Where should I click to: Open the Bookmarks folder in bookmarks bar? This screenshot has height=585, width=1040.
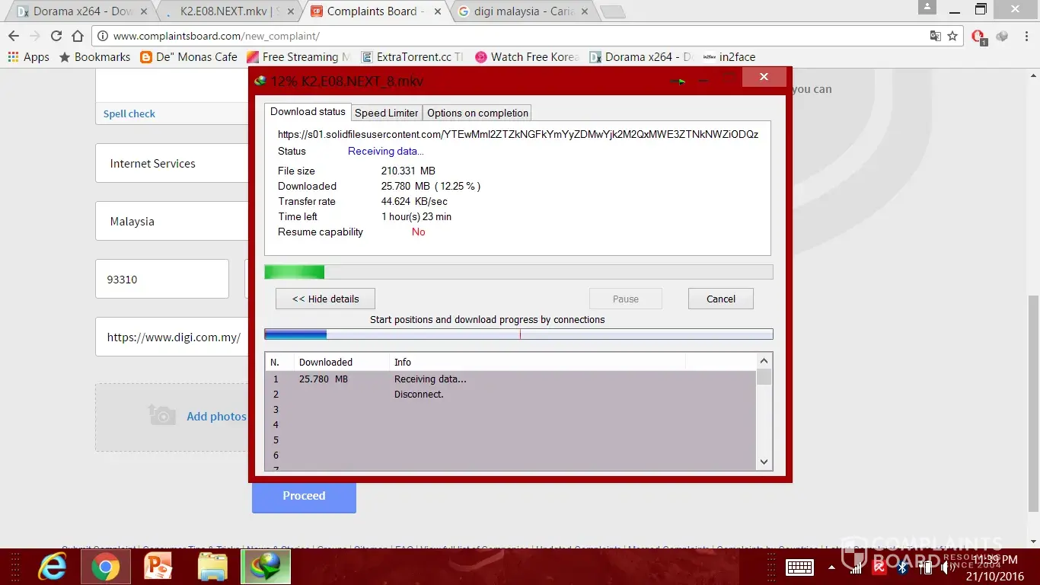94,57
